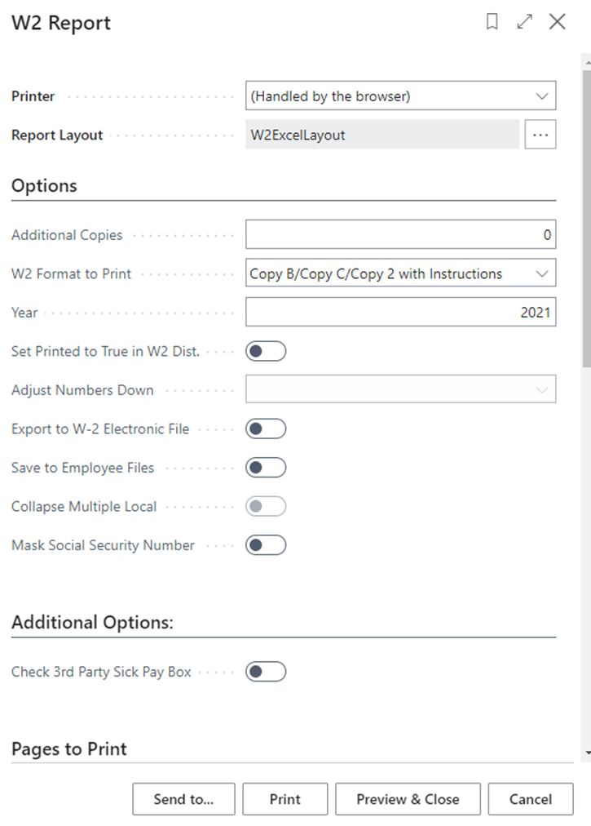Image resolution: width=591 pixels, height=826 pixels.
Task: Open Adjust Numbers Down dropdown
Action: pyautogui.click(x=400, y=389)
